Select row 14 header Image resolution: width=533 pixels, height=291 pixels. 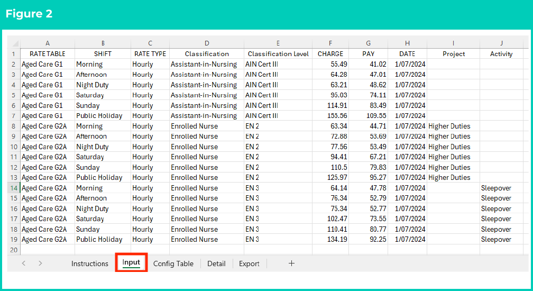14,188
